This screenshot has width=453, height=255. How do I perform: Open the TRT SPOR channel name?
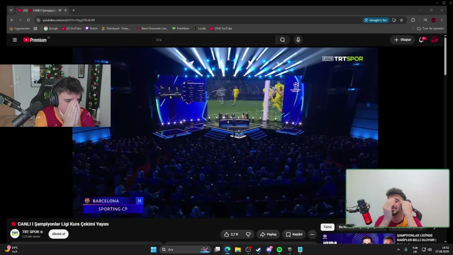(x=30, y=232)
